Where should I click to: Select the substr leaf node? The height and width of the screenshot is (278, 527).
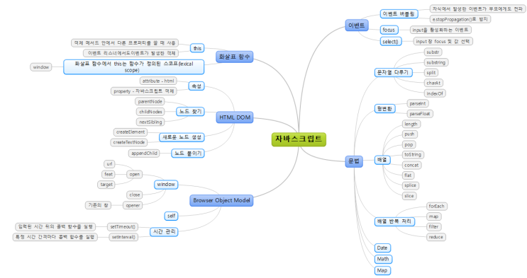coord(433,52)
